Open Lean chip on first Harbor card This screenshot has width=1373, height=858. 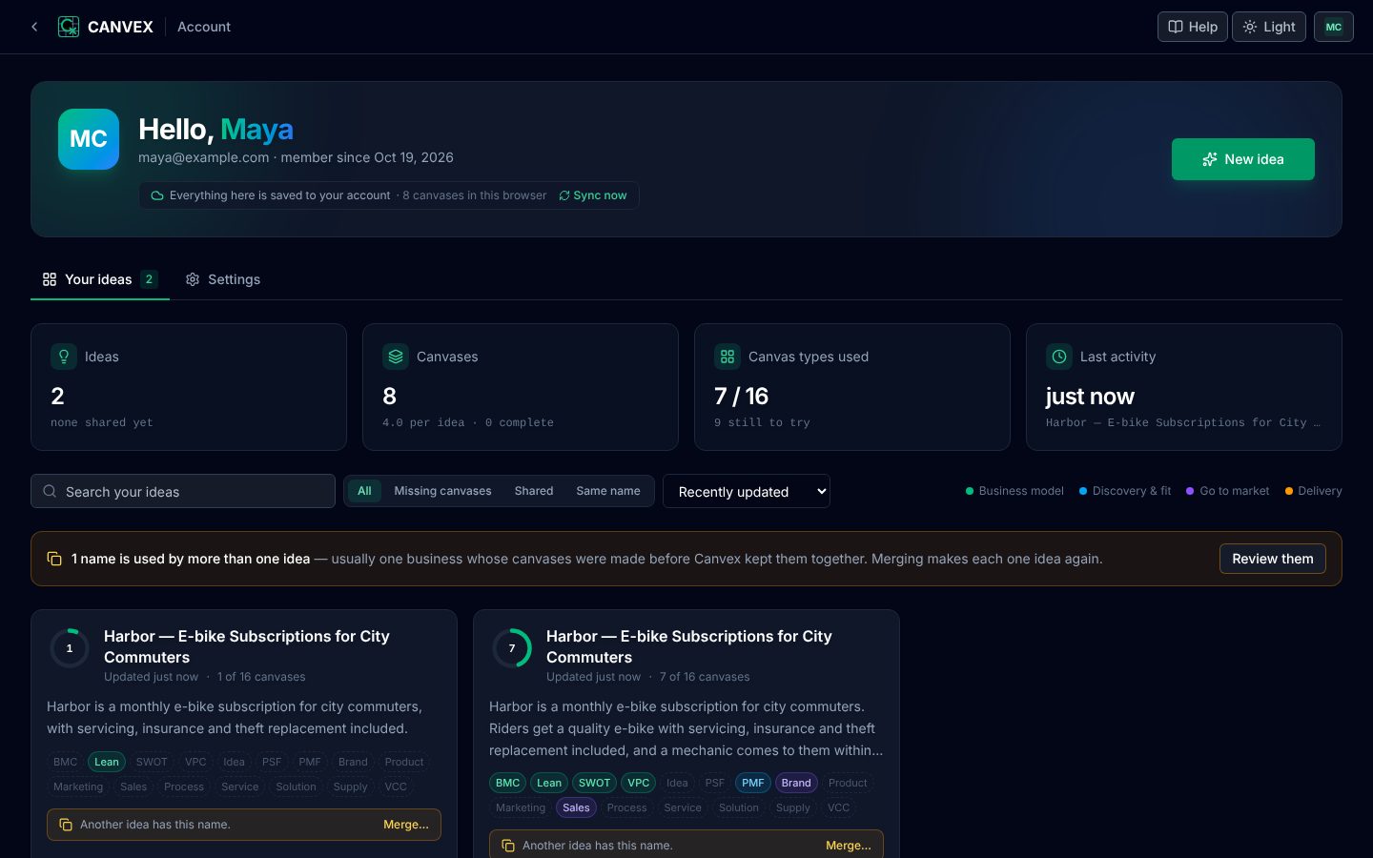coord(107,762)
